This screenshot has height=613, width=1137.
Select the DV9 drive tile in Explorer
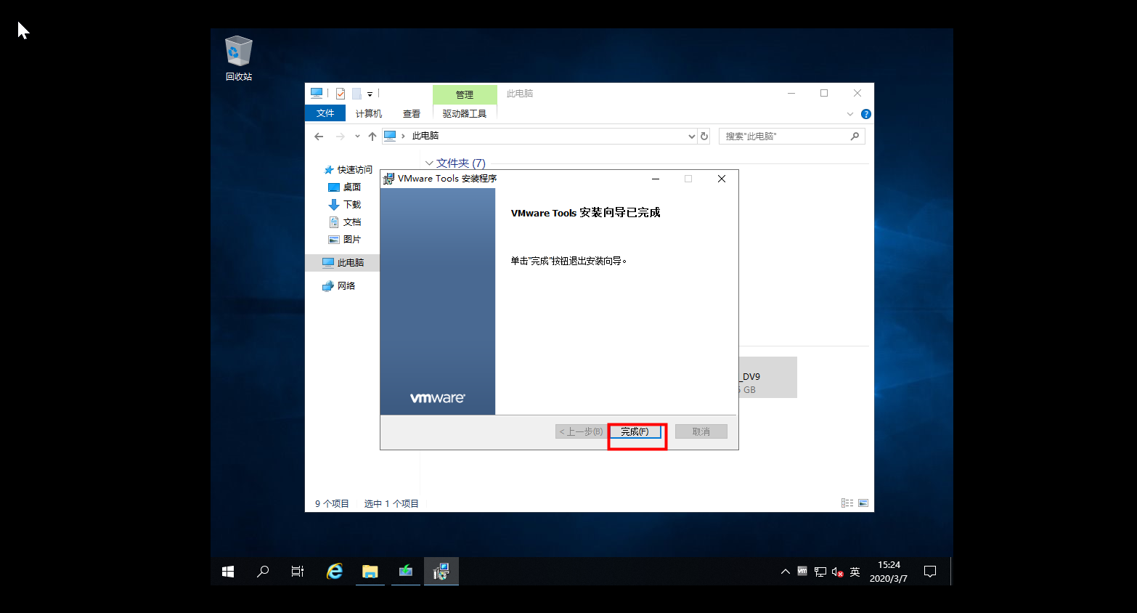click(x=768, y=377)
